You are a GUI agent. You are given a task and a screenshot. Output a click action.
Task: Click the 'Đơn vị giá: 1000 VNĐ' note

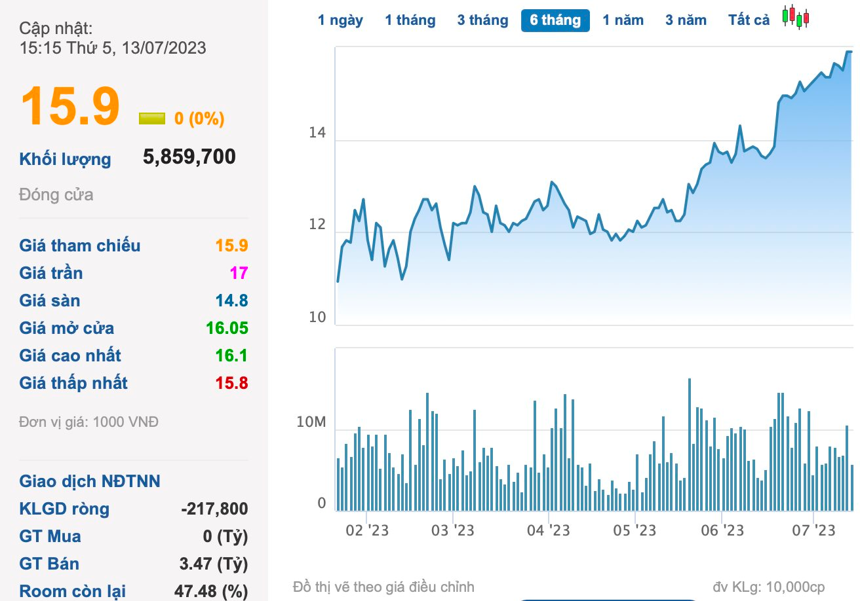pyautogui.click(x=89, y=422)
